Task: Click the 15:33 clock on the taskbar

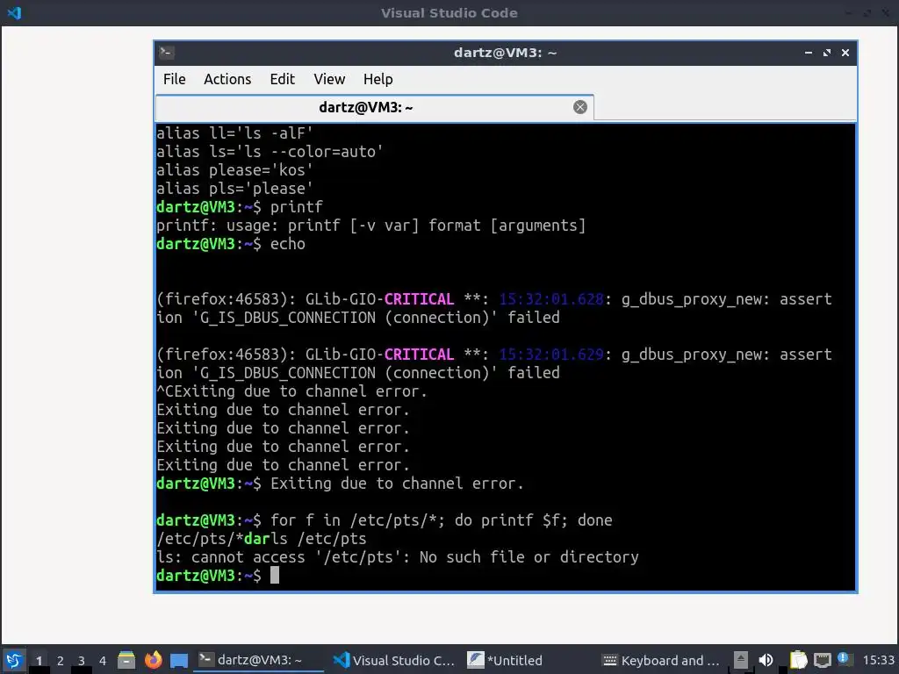Action: click(x=878, y=660)
